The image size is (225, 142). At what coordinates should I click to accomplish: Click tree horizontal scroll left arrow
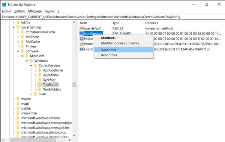point(3,140)
